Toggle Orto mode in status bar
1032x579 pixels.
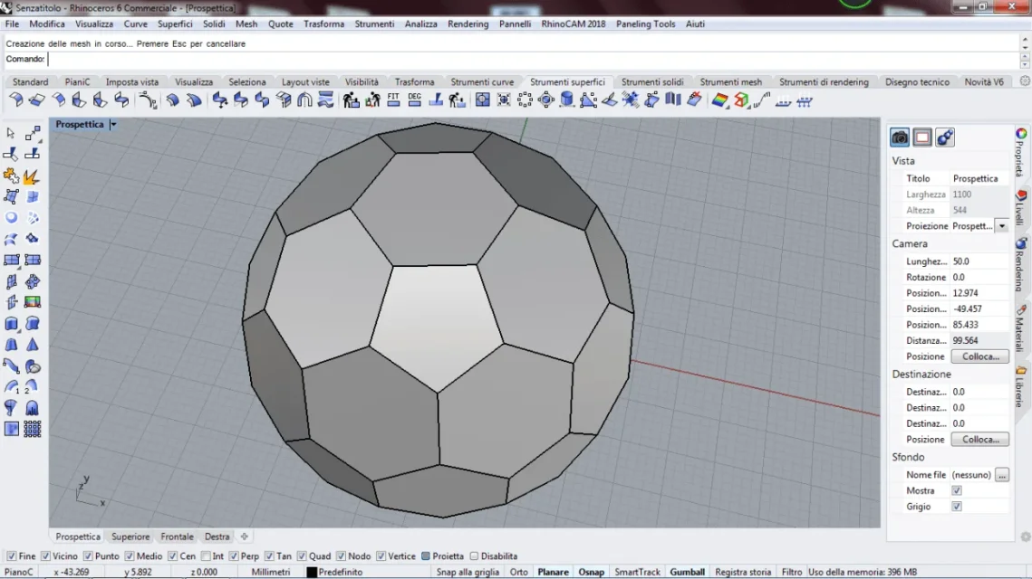coord(518,572)
